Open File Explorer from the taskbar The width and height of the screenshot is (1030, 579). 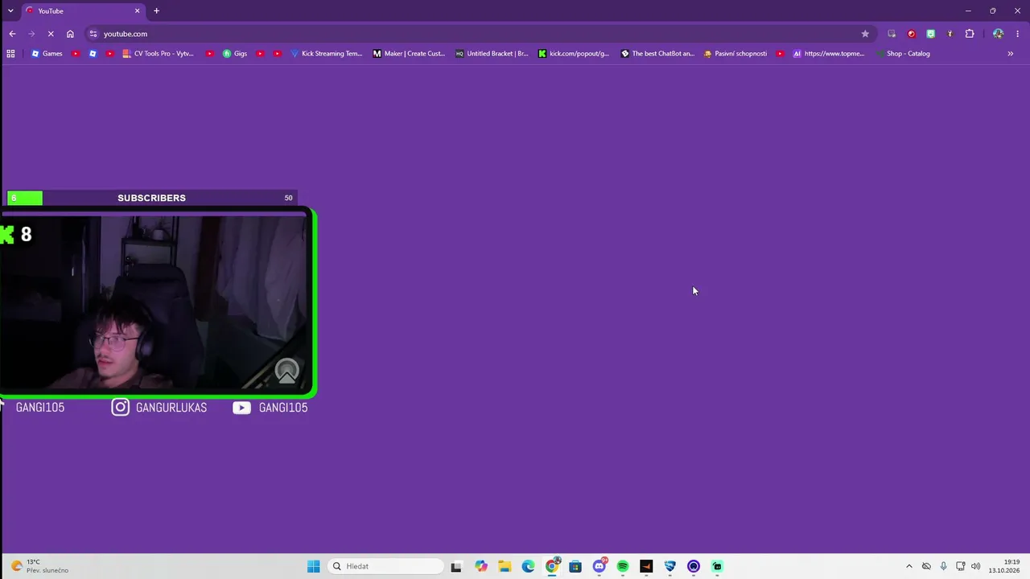[x=505, y=566]
